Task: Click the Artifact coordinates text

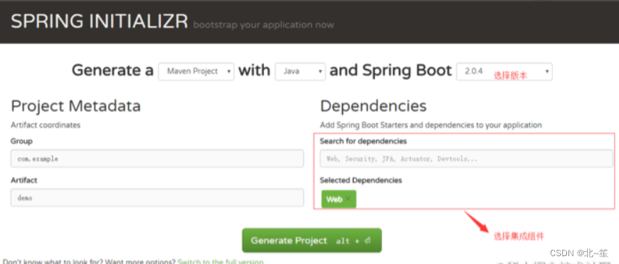Action: (46, 125)
